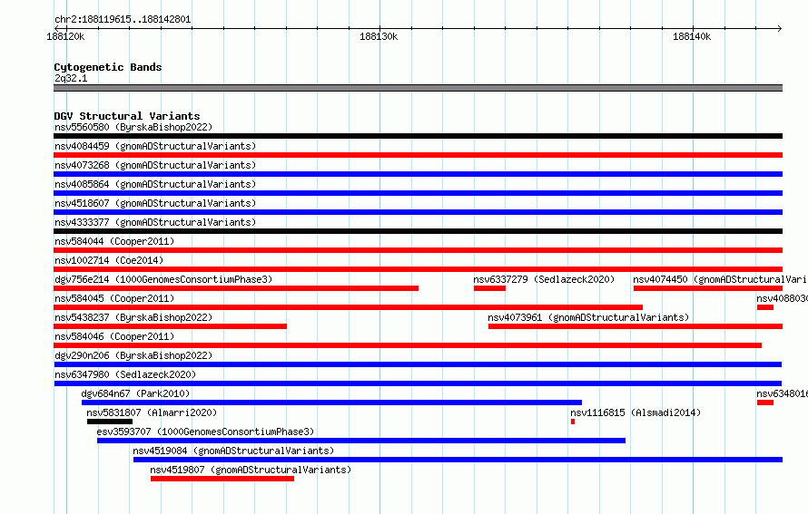Click the 188130k ruler tick label
This screenshot has height=514, width=808.
click(379, 36)
